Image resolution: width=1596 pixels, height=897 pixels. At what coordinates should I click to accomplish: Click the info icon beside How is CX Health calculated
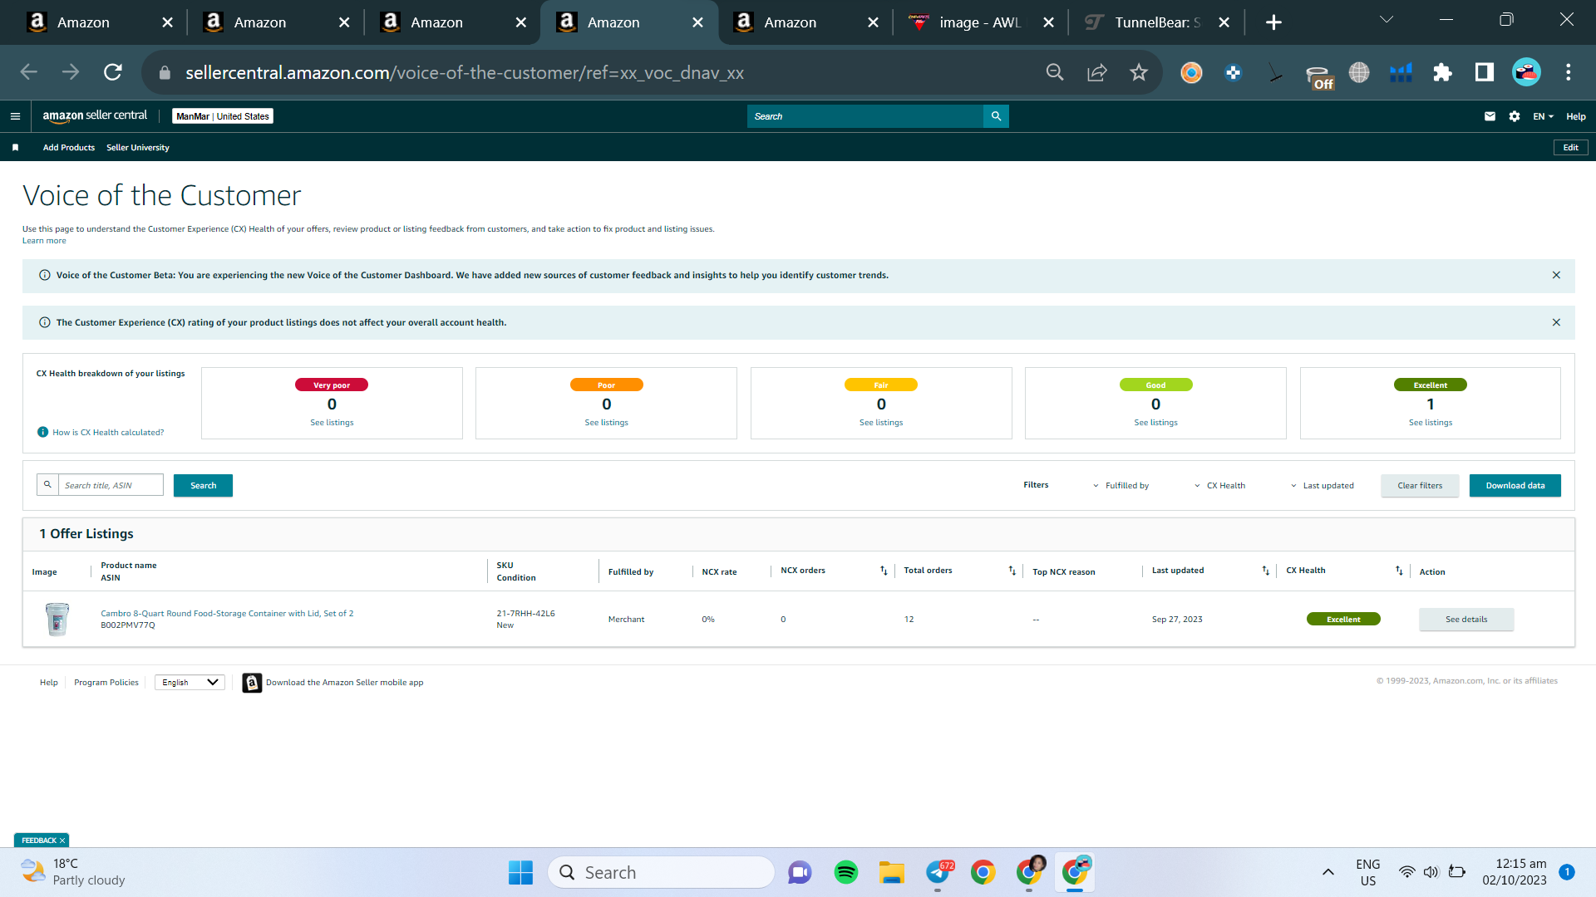[42, 432]
